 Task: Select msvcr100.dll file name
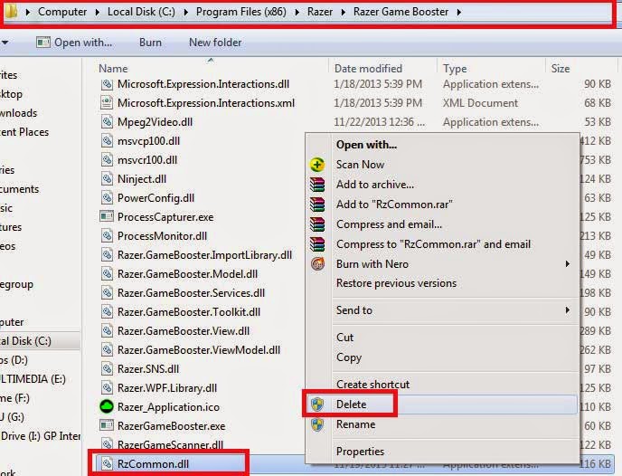[x=147, y=160]
